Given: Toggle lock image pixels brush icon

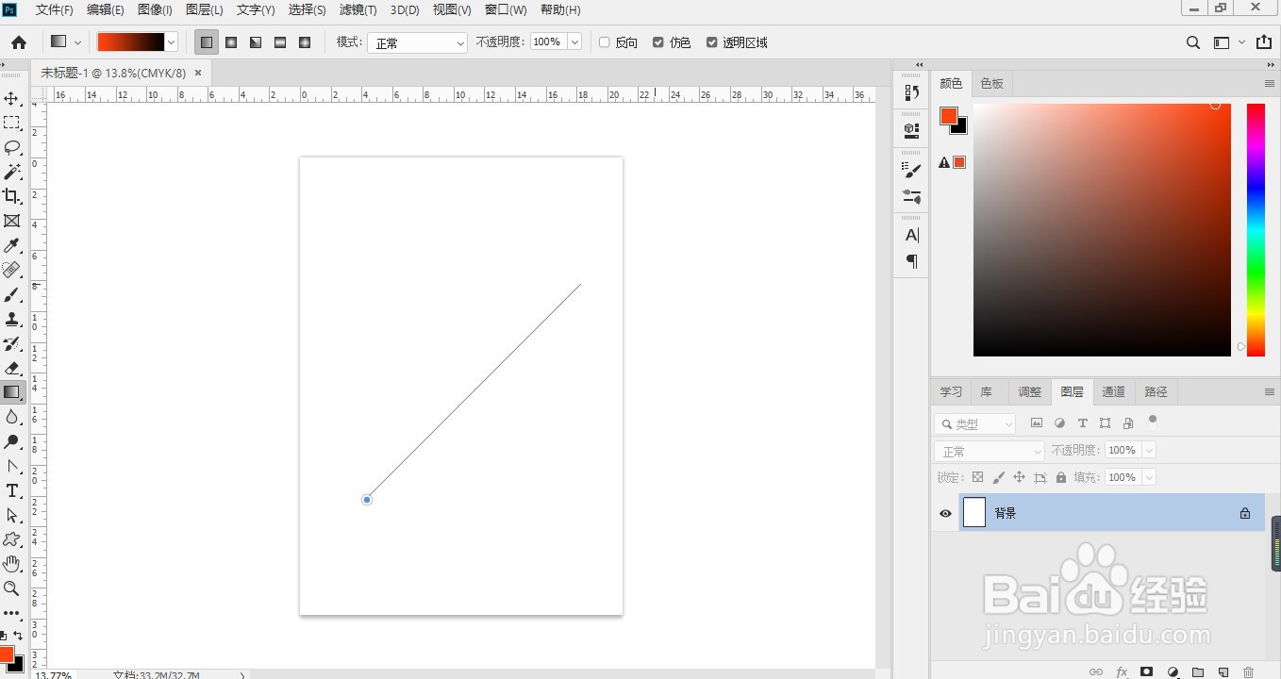Looking at the screenshot, I should point(999,478).
